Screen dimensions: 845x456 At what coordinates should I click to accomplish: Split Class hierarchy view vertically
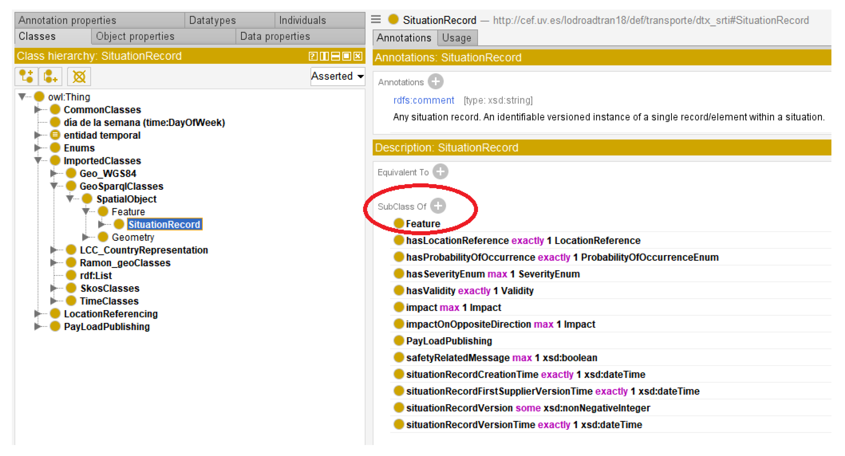tap(324, 56)
